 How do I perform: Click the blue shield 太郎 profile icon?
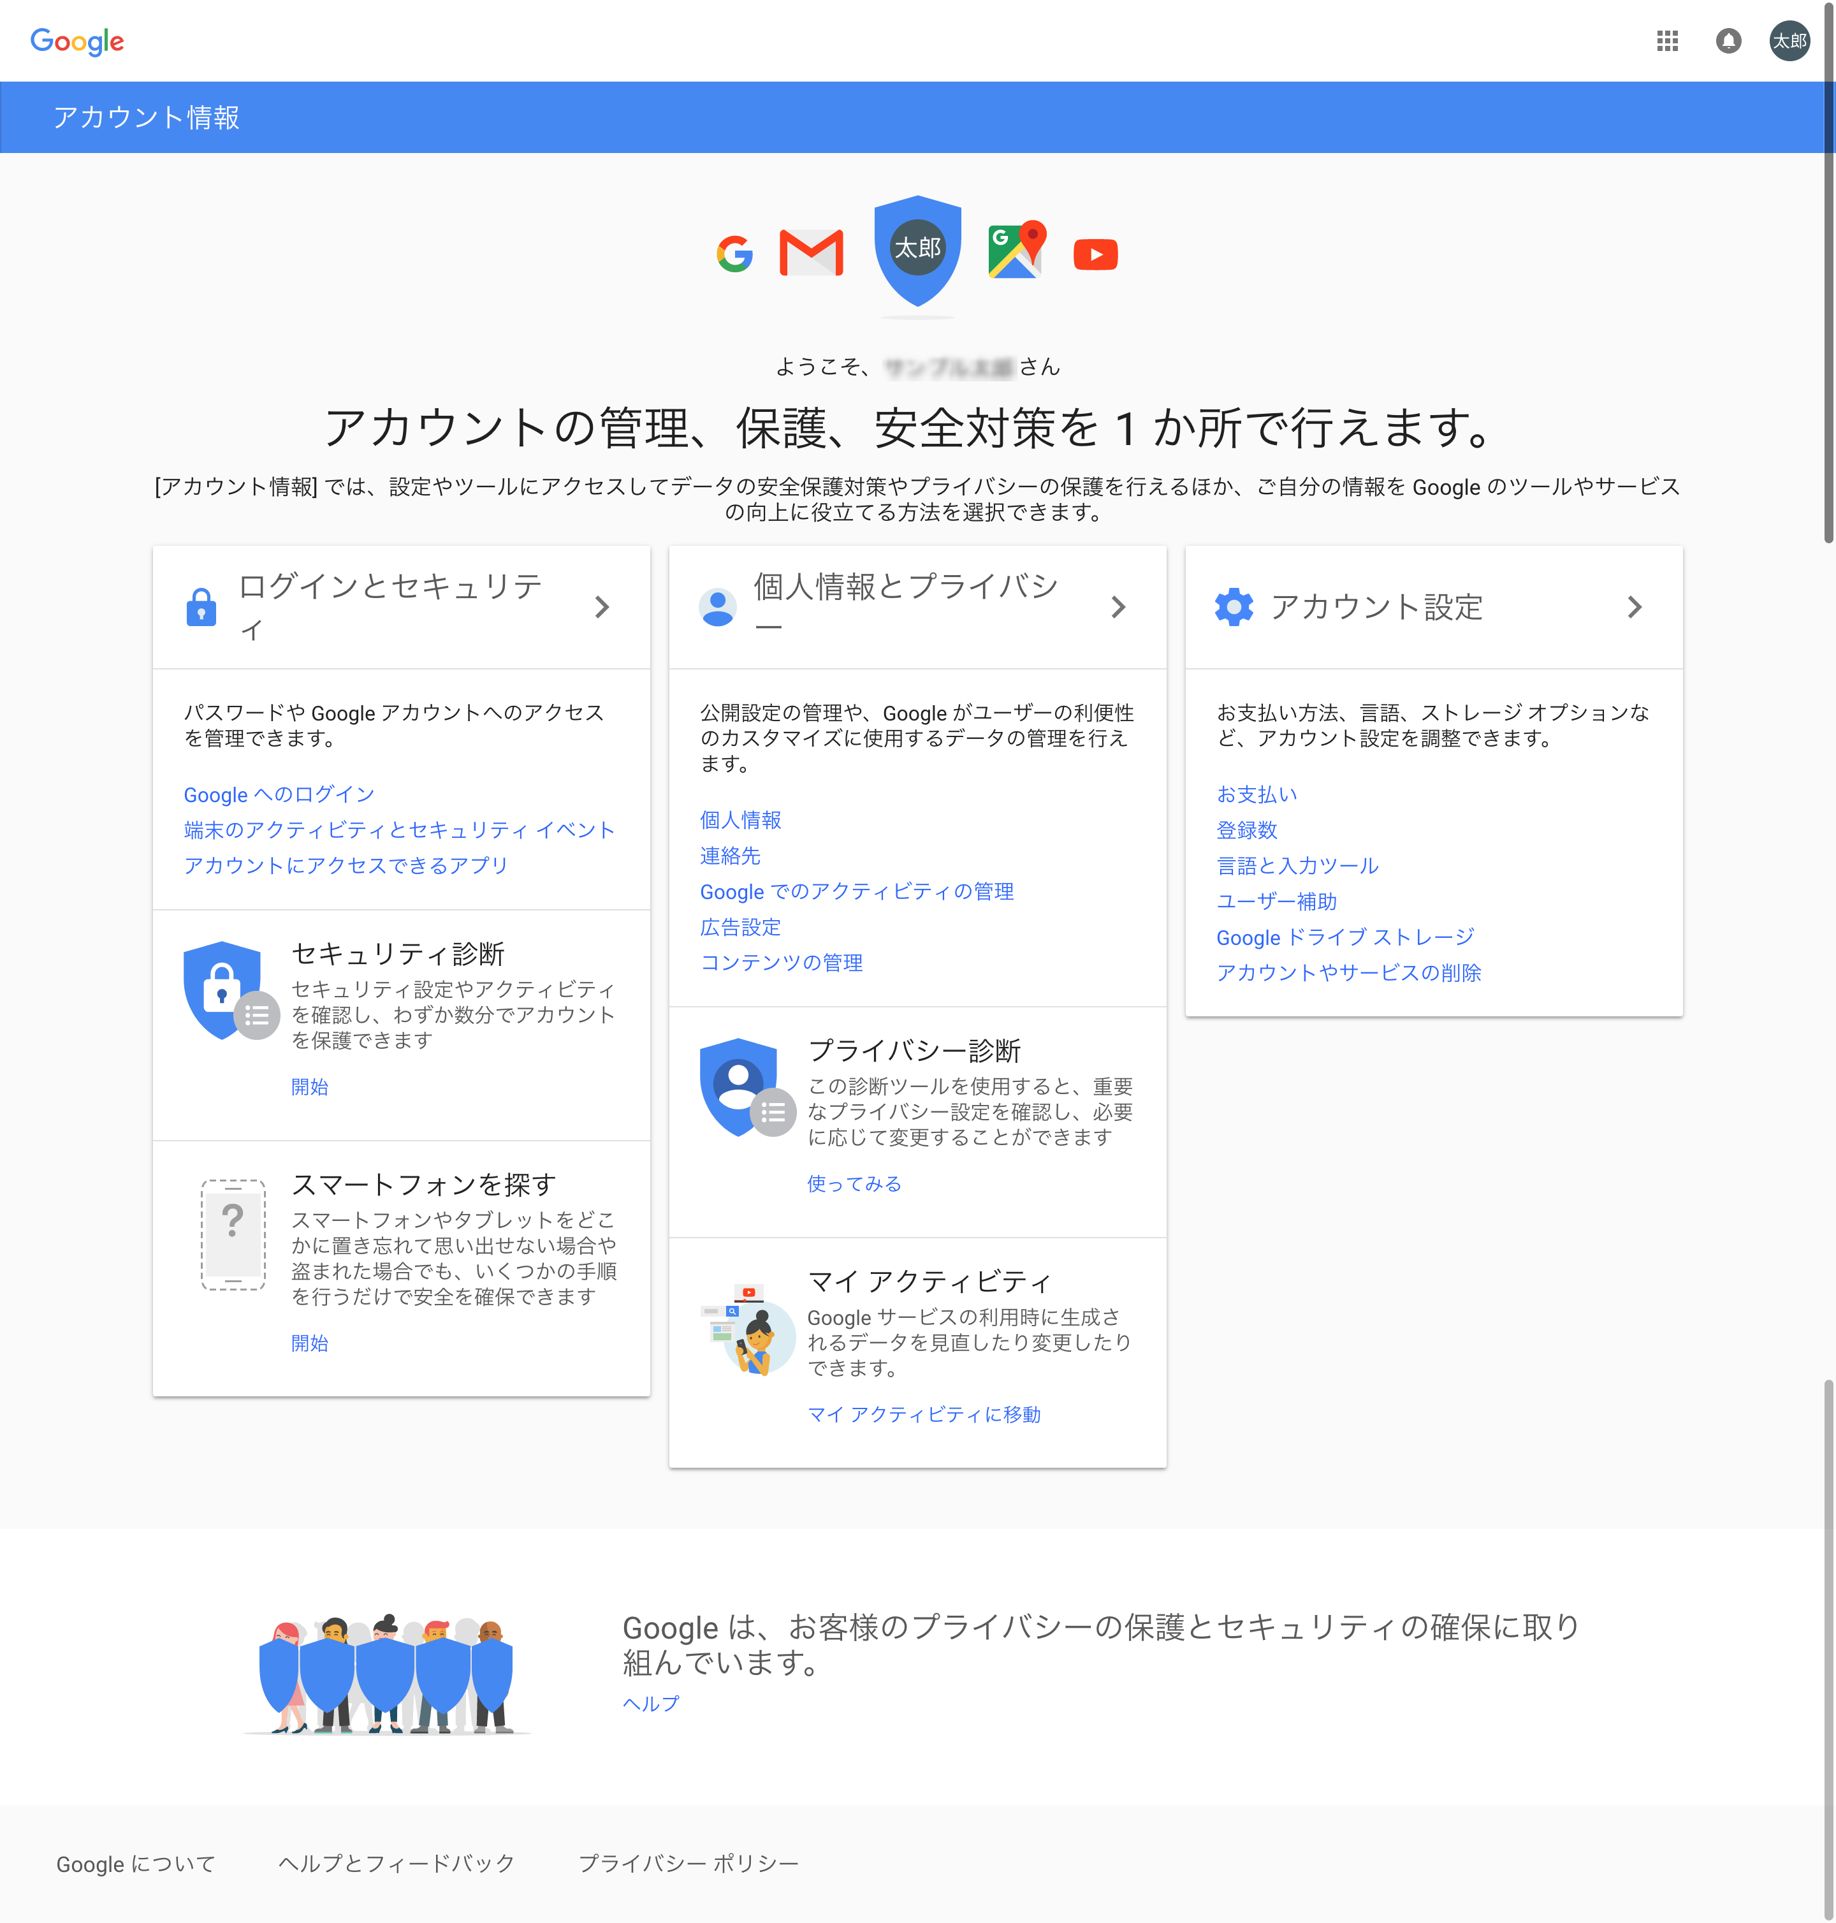click(x=917, y=249)
